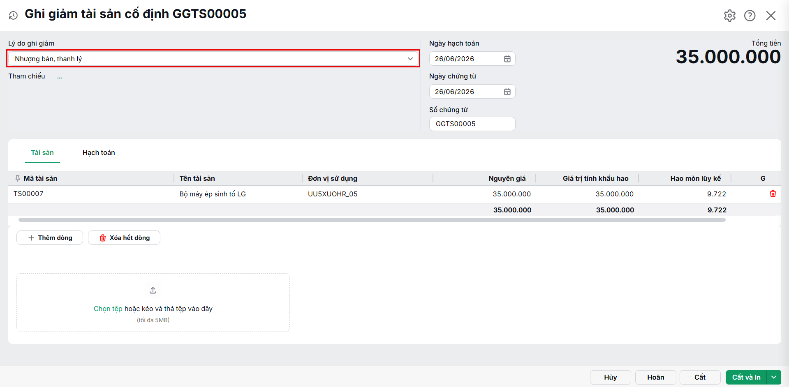This screenshot has height=387, width=789.
Task: Click asset code cell TS00007
Action: (28, 193)
